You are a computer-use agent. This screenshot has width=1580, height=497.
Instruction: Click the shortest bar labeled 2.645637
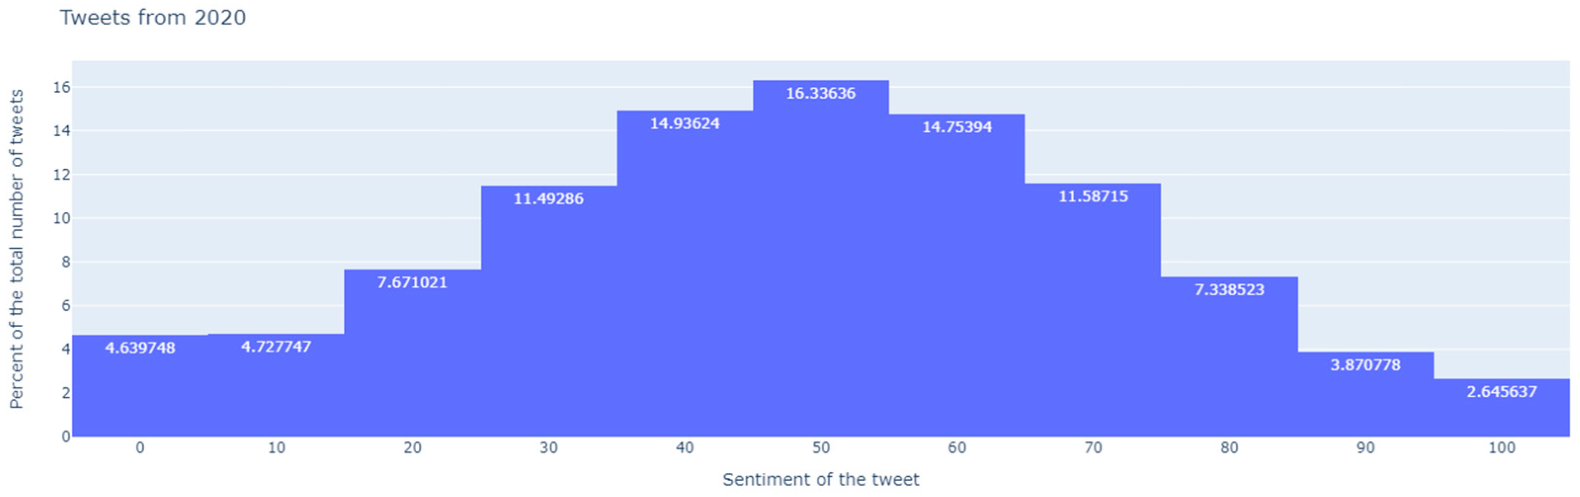[x=1501, y=414]
